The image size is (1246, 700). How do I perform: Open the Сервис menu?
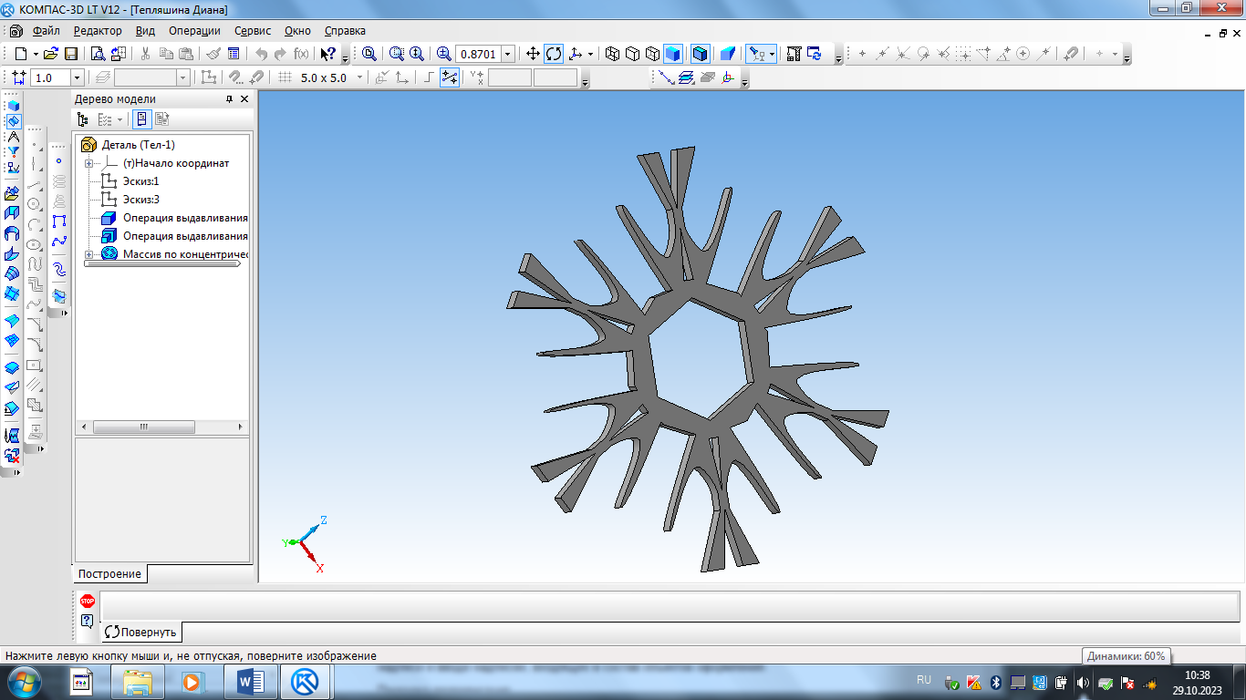pyautogui.click(x=253, y=31)
